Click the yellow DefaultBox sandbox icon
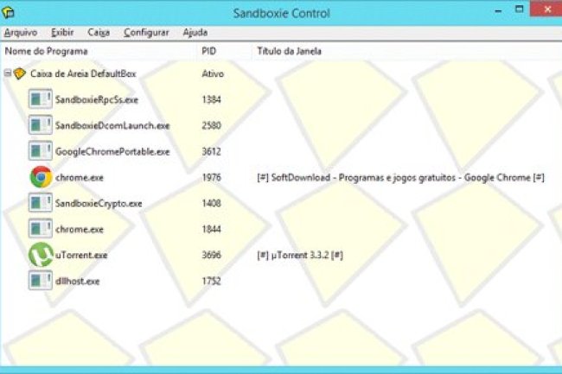 (x=20, y=74)
